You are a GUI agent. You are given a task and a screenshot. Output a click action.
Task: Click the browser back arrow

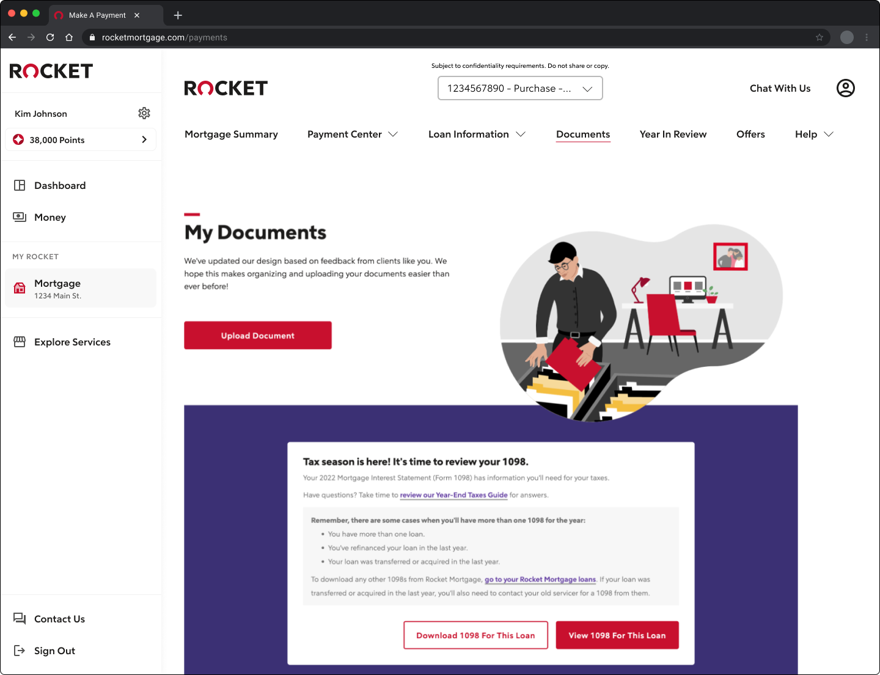12,37
